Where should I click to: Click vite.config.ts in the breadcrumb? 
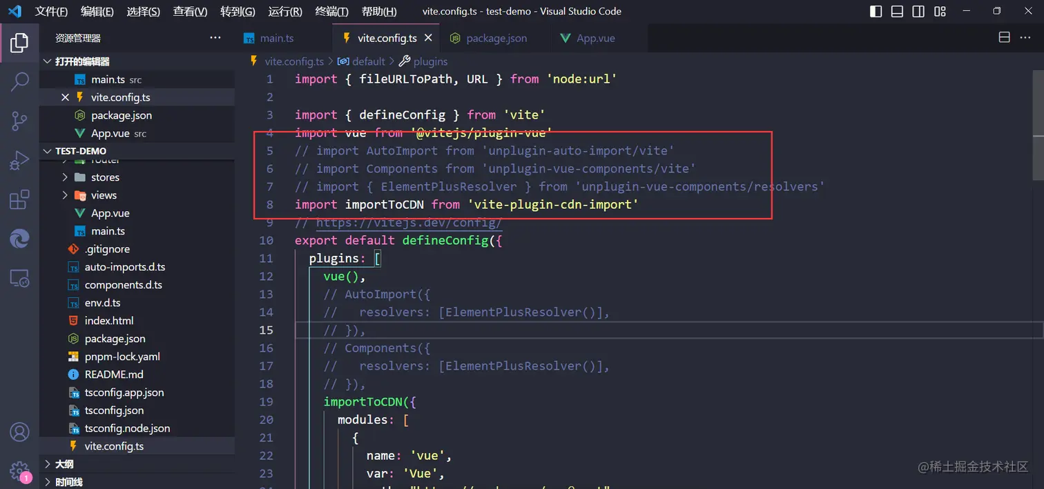294,61
